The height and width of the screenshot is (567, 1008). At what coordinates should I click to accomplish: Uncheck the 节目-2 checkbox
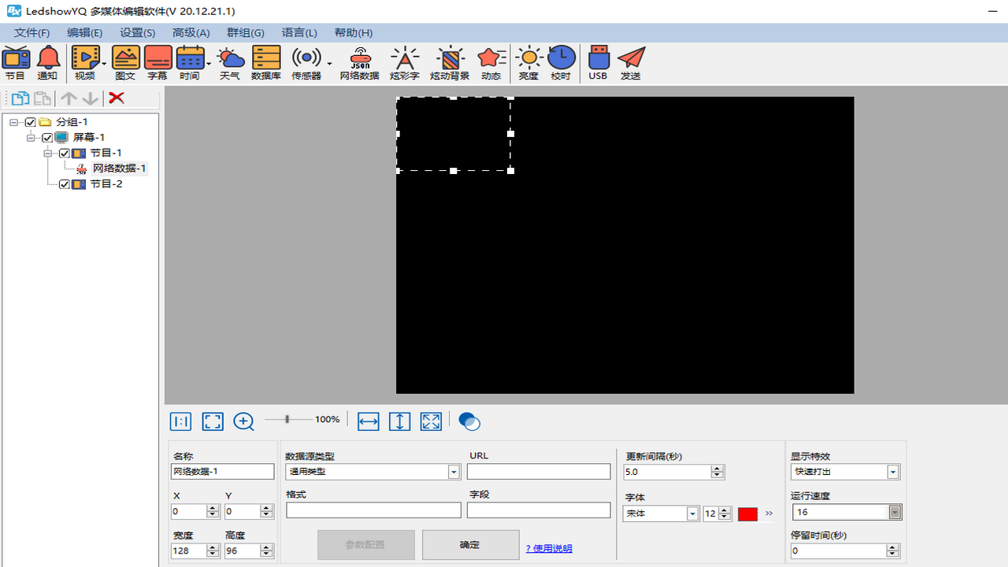click(65, 184)
